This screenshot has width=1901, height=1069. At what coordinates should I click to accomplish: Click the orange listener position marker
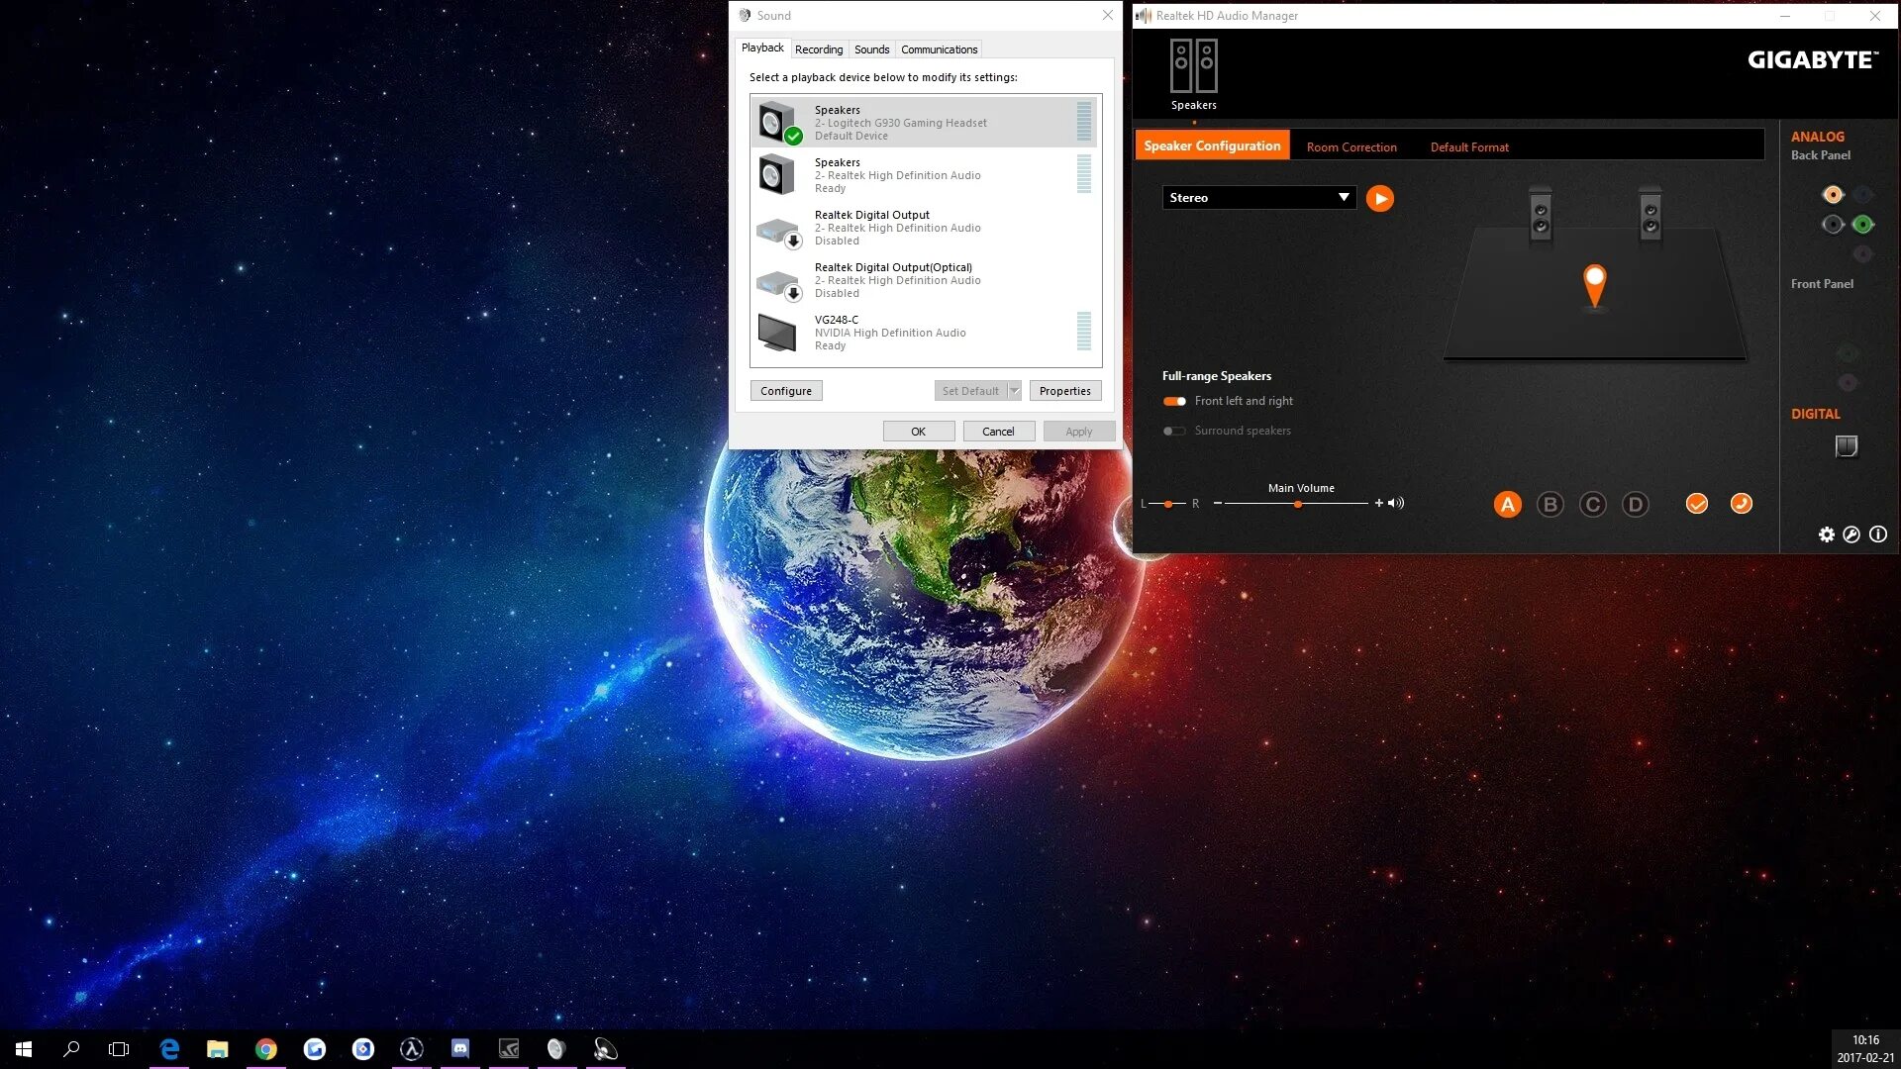click(x=1594, y=286)
